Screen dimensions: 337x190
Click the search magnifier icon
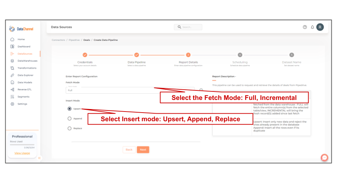click(179, 27)
